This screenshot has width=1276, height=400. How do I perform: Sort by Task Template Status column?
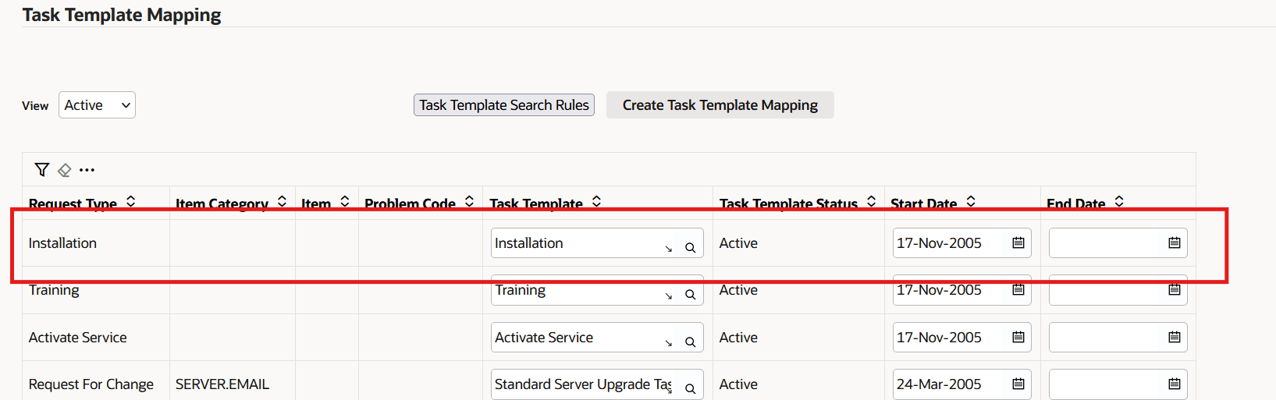pos(871,202)
